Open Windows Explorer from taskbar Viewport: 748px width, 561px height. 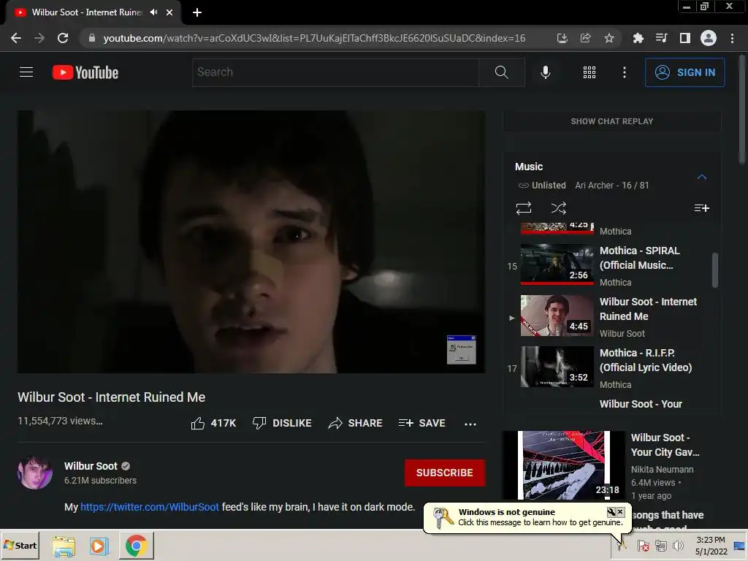pos(64,546)
